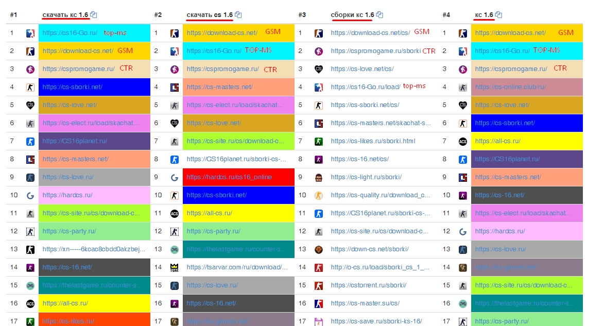Open the https://cs-sborki.net/ link in column #1

(73, 87)
